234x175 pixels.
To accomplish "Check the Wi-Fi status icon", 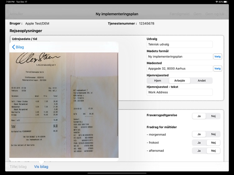I will click(217, 2).
